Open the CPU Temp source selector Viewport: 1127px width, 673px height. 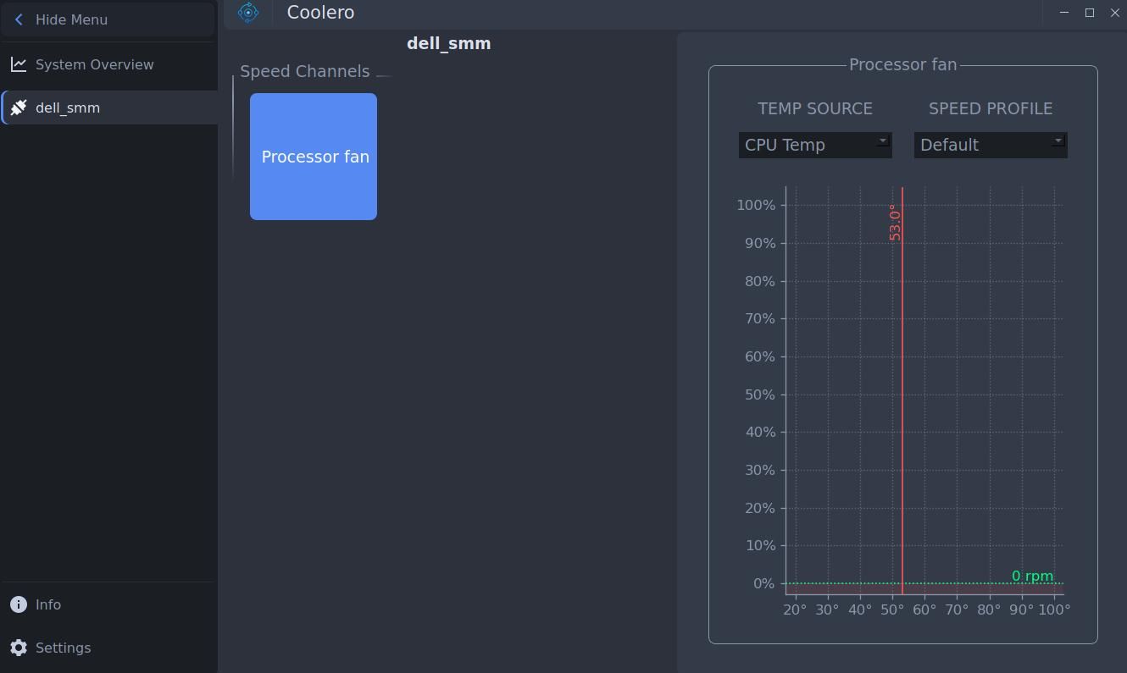click(814, 145)
